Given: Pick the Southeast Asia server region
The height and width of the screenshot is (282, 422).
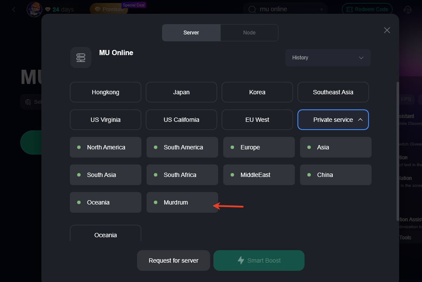Looking at the screenshot, I should 333,92.
